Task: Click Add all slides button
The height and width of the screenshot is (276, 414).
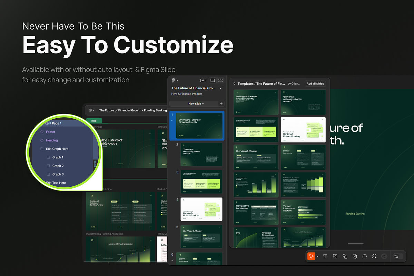Action: coord(315,83)
